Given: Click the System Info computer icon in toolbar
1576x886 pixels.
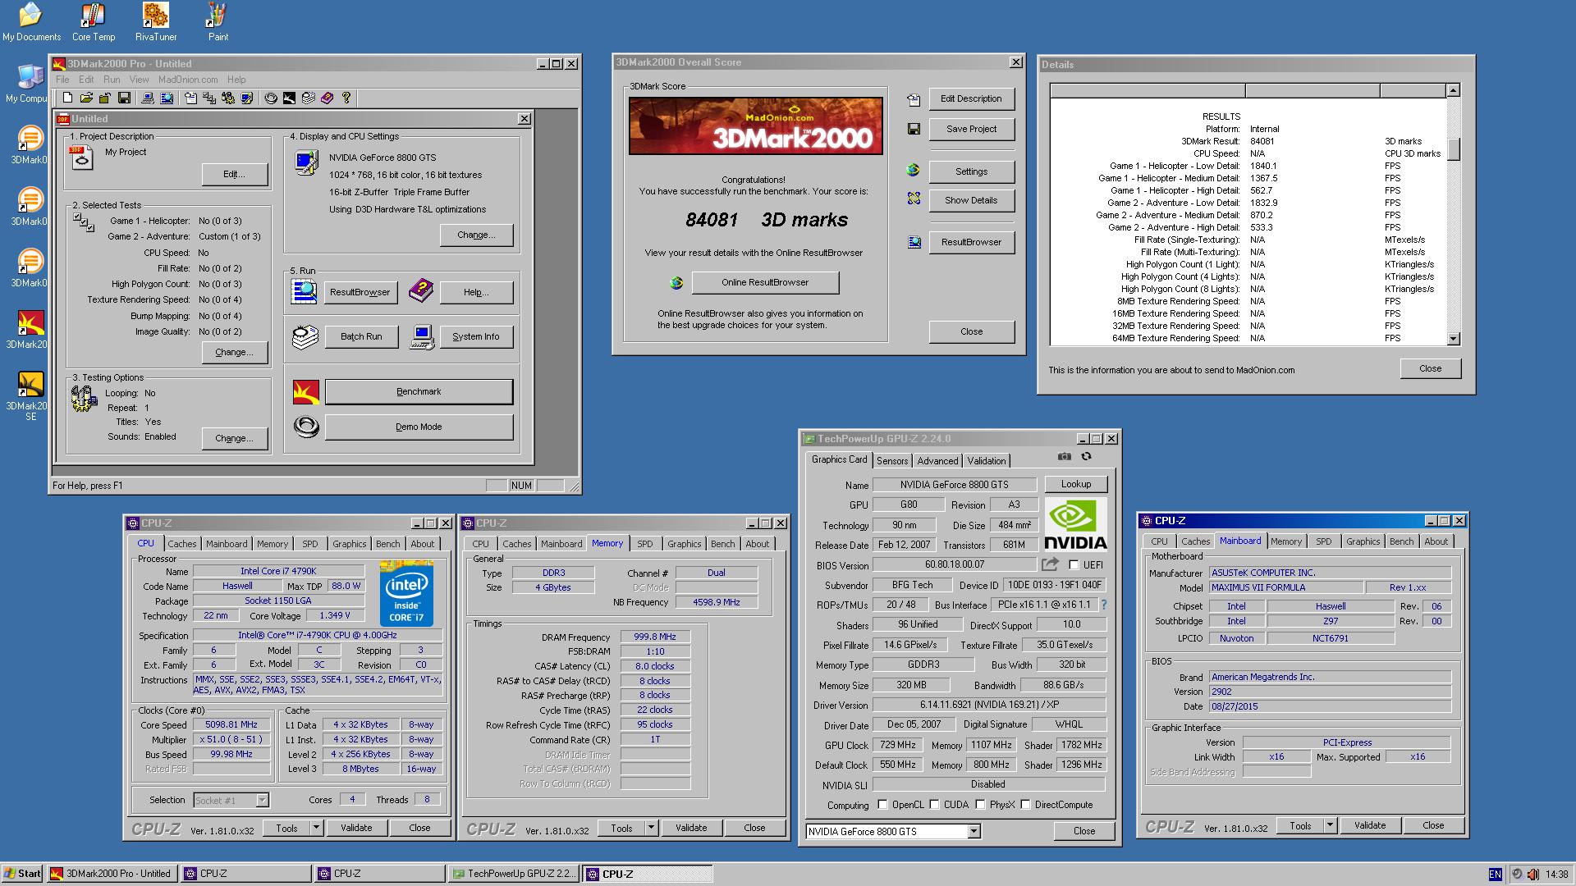Looking at the screenshot, I should 148,98.
